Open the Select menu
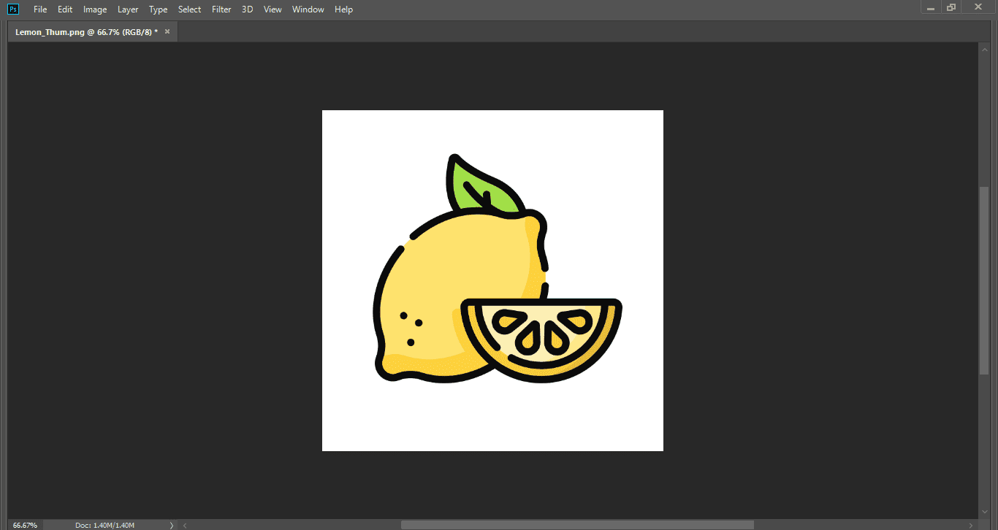The height and width of the screenshot is (530, 998). [189, 9]
